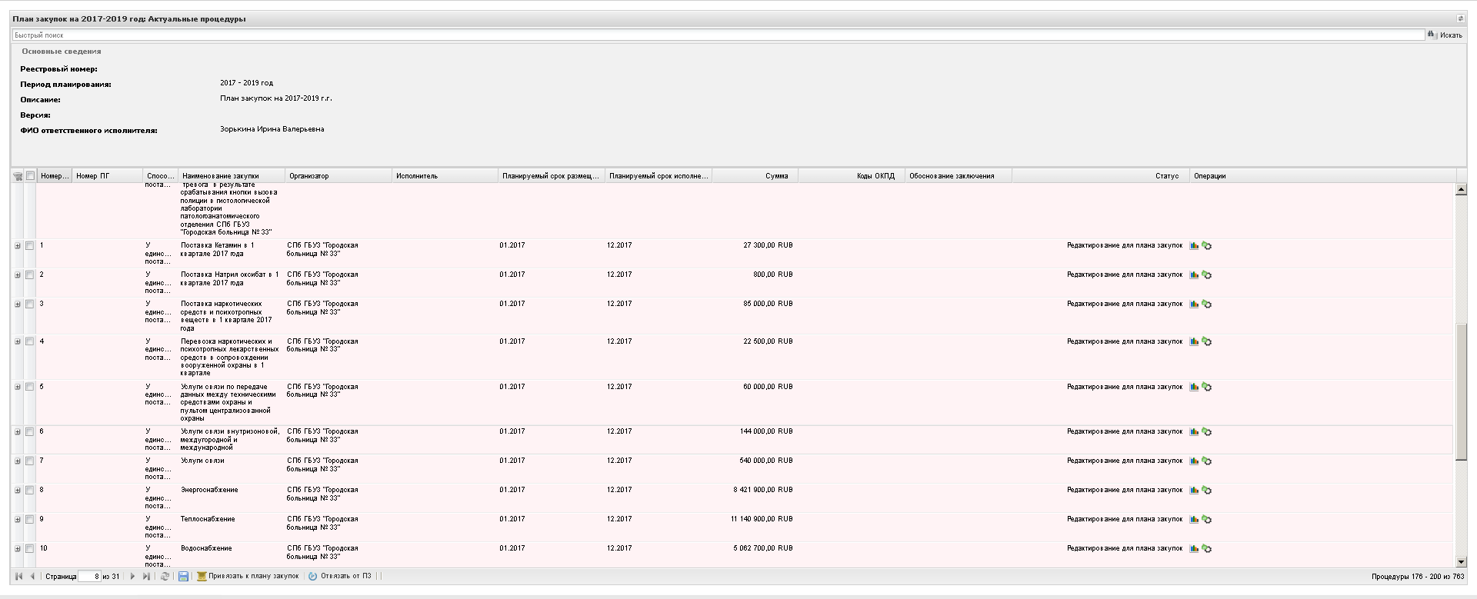Expand row 7 Услуги связи

coord(18,461)
